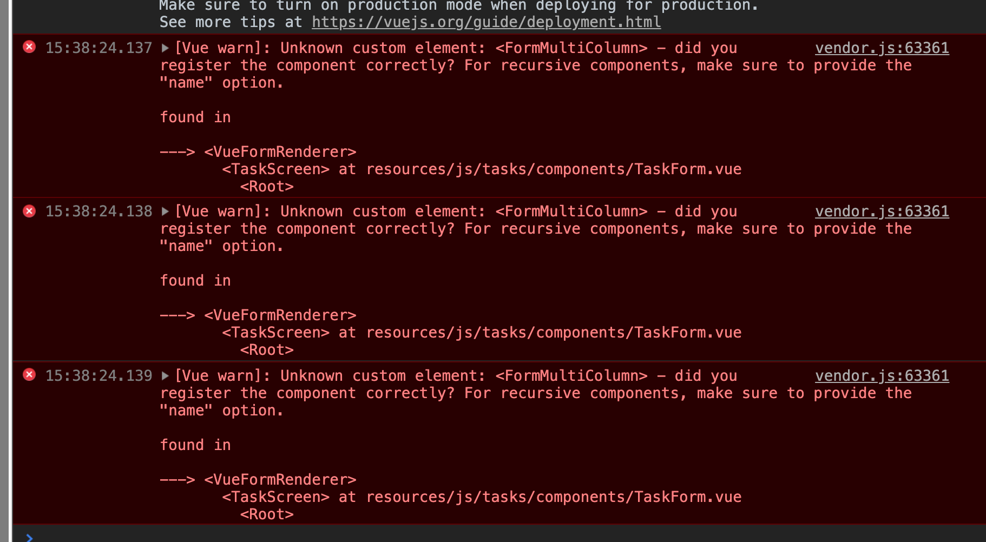Screen dimensions: 986x542
Task: Open vendor.js:63361 from the first warning
Action: tap(882, 48)
